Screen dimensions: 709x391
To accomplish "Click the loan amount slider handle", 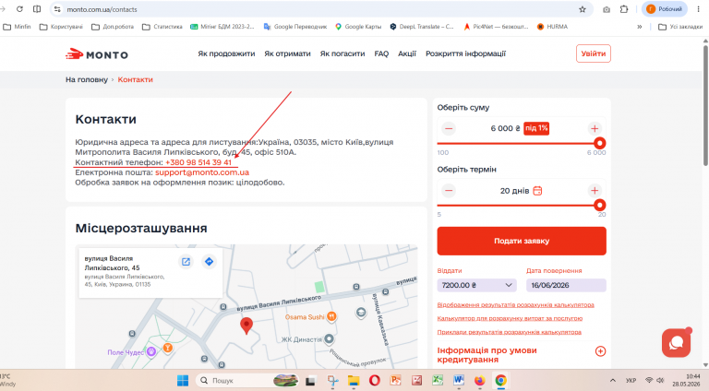I will coord(599,143).
